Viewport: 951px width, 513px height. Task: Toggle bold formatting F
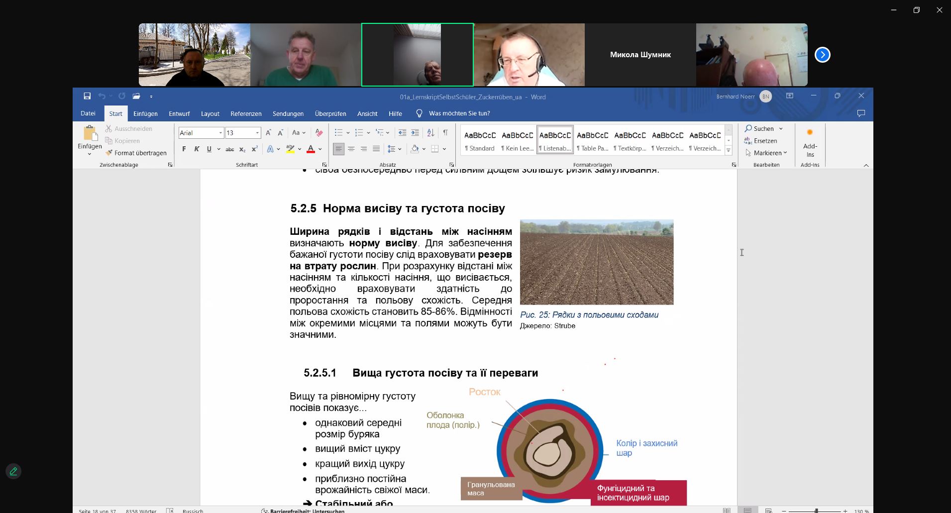pos(184,149)
